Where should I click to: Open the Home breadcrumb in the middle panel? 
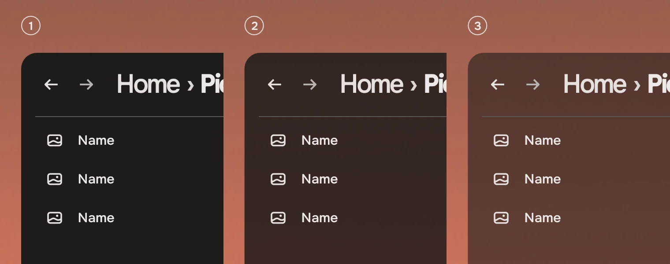click(372, 84)
